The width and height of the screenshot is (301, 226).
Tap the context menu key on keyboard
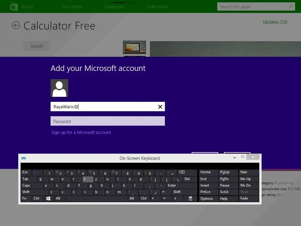click(x=190, y=199)
